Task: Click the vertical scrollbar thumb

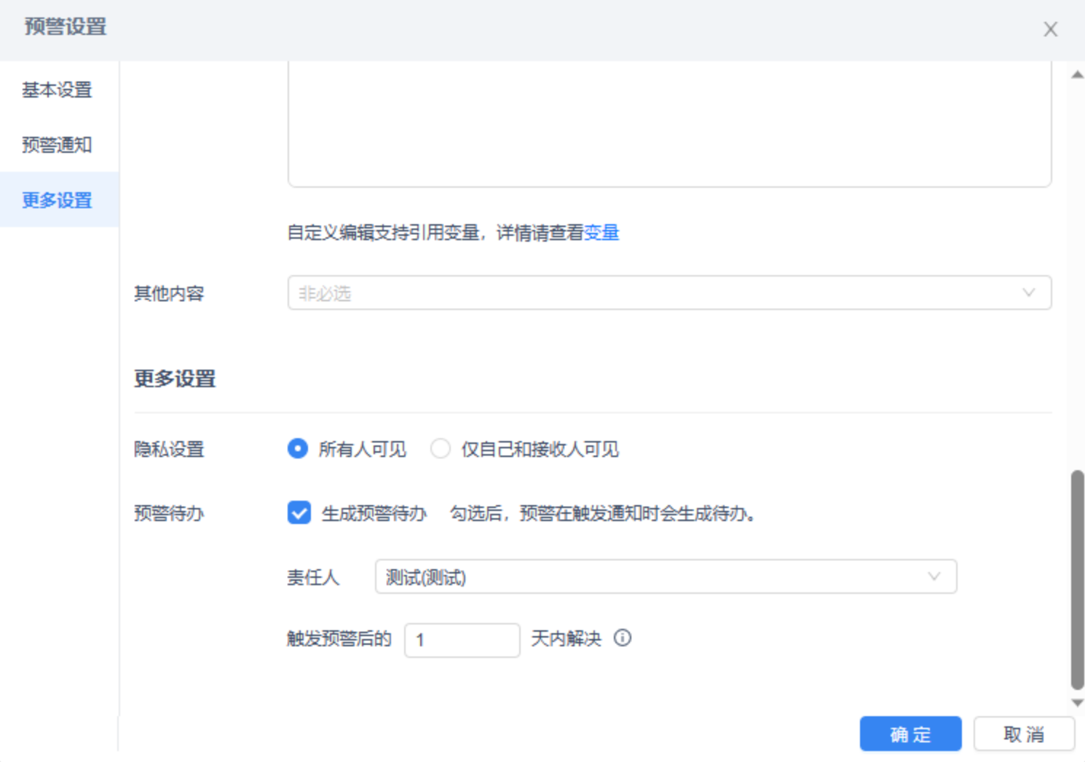Action: pos(1078,579)
